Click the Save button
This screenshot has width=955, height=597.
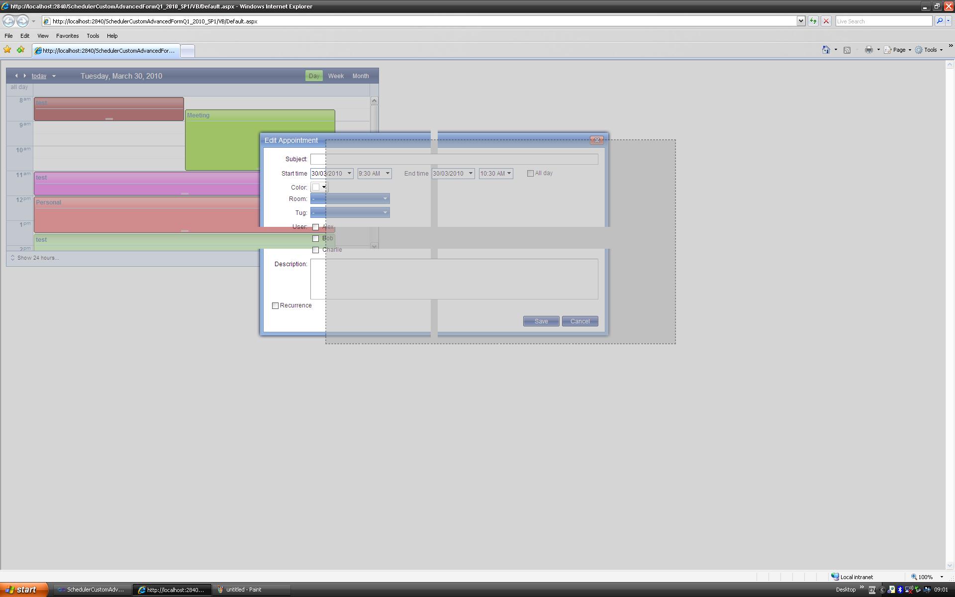541,321
